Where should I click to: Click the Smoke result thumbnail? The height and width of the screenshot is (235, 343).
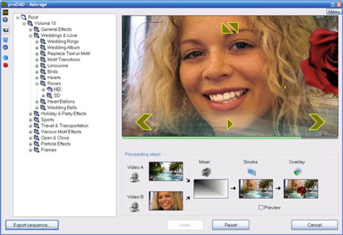pyautogui.click(x=256, y=189)
